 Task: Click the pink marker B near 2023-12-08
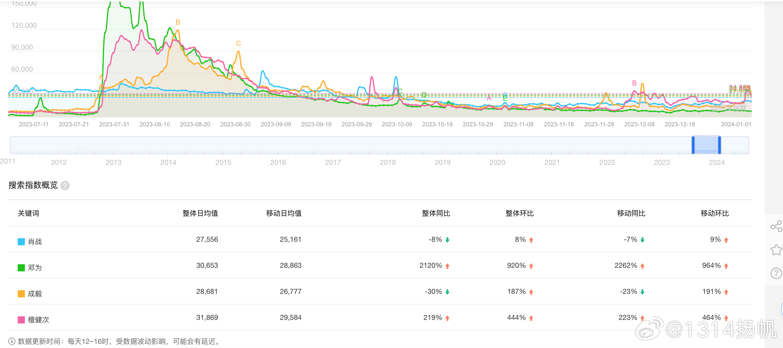tap(634, 83)
